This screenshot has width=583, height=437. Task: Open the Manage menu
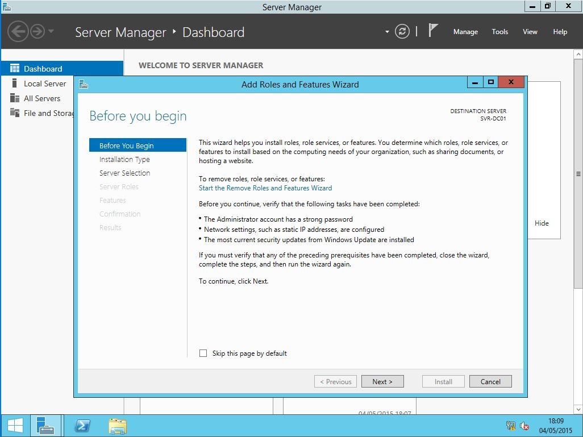(x=465, y=32)
